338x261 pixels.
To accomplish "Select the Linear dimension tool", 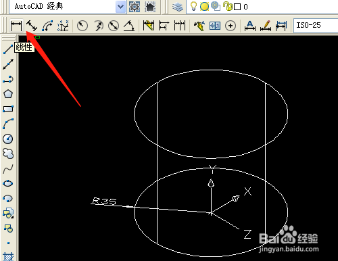I will click(16, 26).
